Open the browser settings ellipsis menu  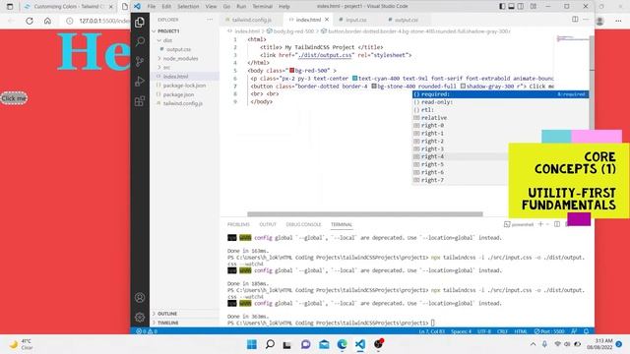618,21
